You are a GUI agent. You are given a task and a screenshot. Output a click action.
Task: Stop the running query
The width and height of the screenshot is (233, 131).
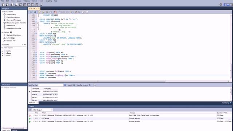point(51,12)
